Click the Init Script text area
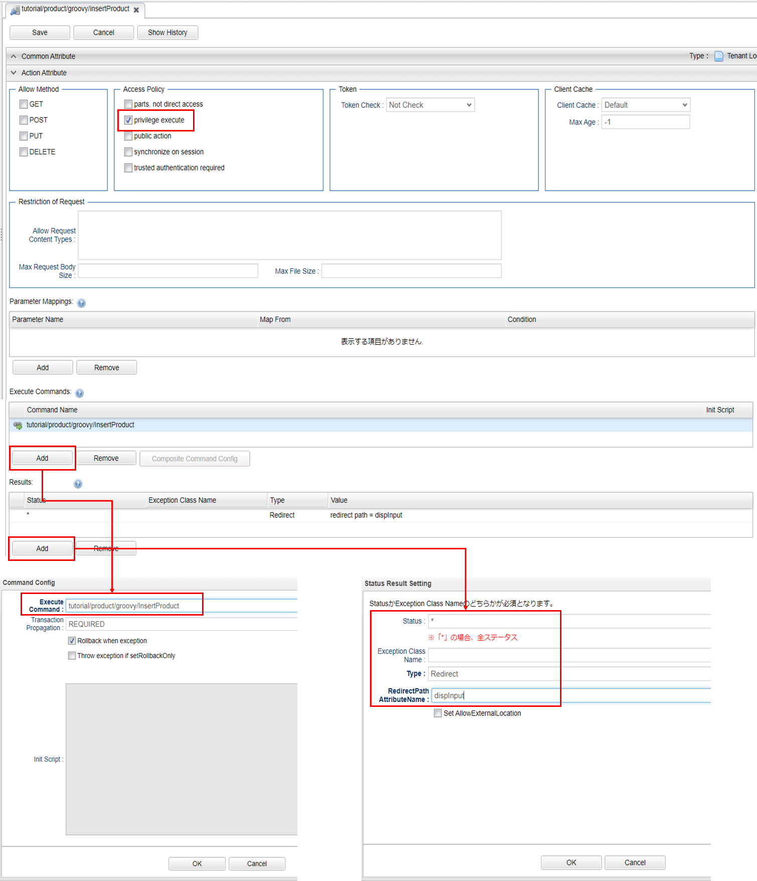Image resolution: width=757 pixels, height=881 pixels. (x=181, y=759)
